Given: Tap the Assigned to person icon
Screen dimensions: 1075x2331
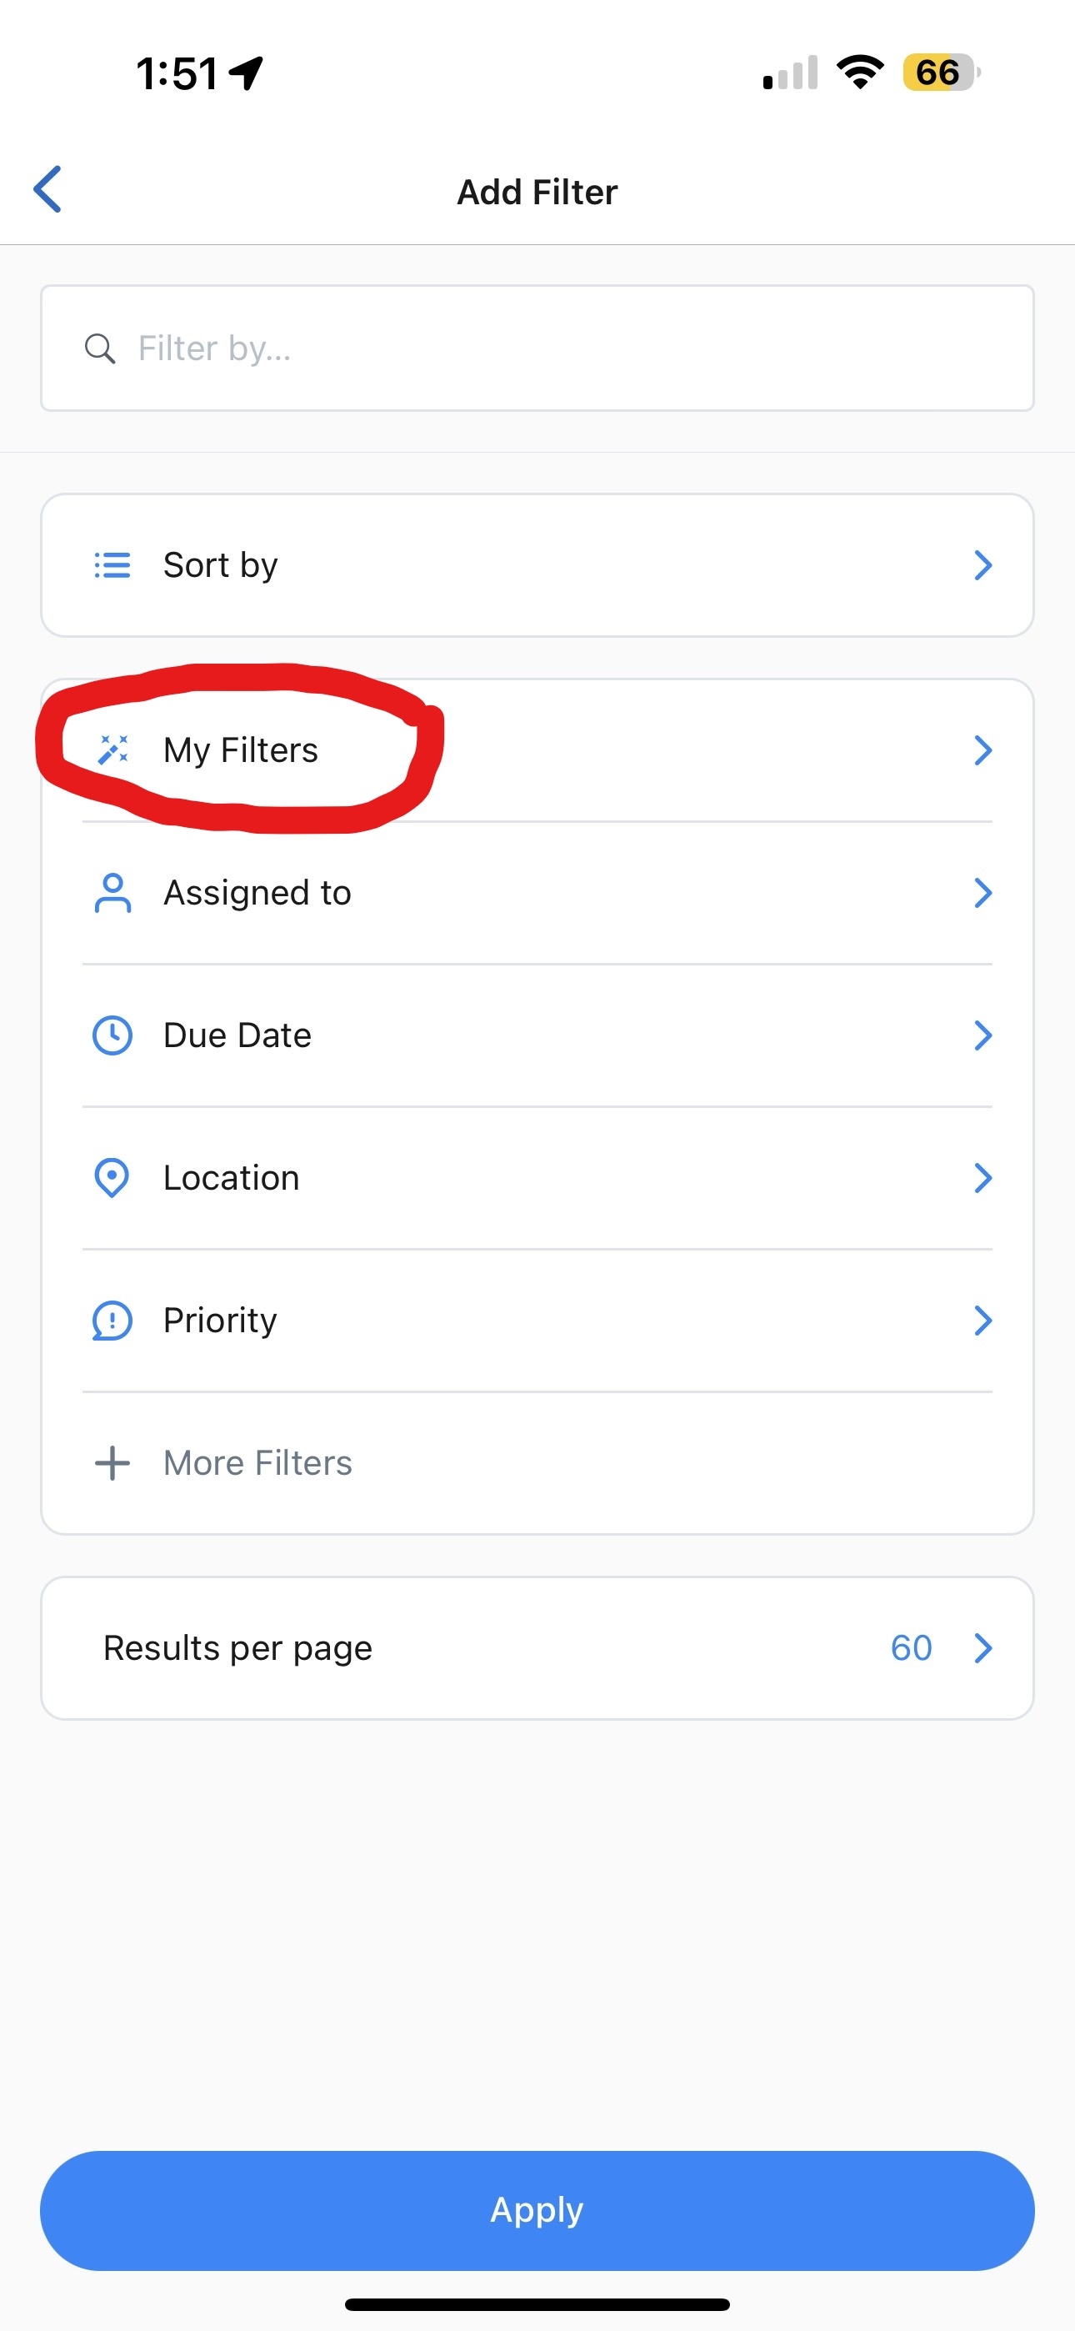Looking at the screenshot, I should tap(112, 893).
